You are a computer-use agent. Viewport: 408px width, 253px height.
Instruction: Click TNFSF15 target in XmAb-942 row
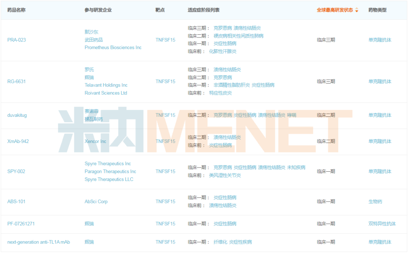point(165,141)
